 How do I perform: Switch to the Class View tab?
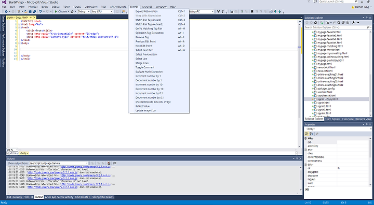[x=348, y=119]
